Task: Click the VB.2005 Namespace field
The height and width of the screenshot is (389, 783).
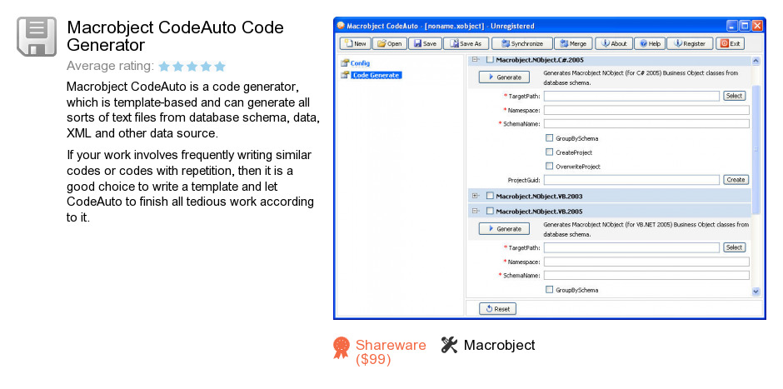Action: (x=646, y=262)
